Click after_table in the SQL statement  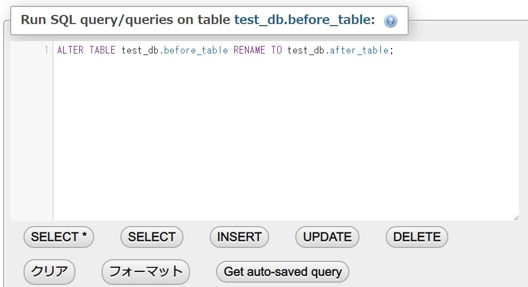tap(359, 51)
